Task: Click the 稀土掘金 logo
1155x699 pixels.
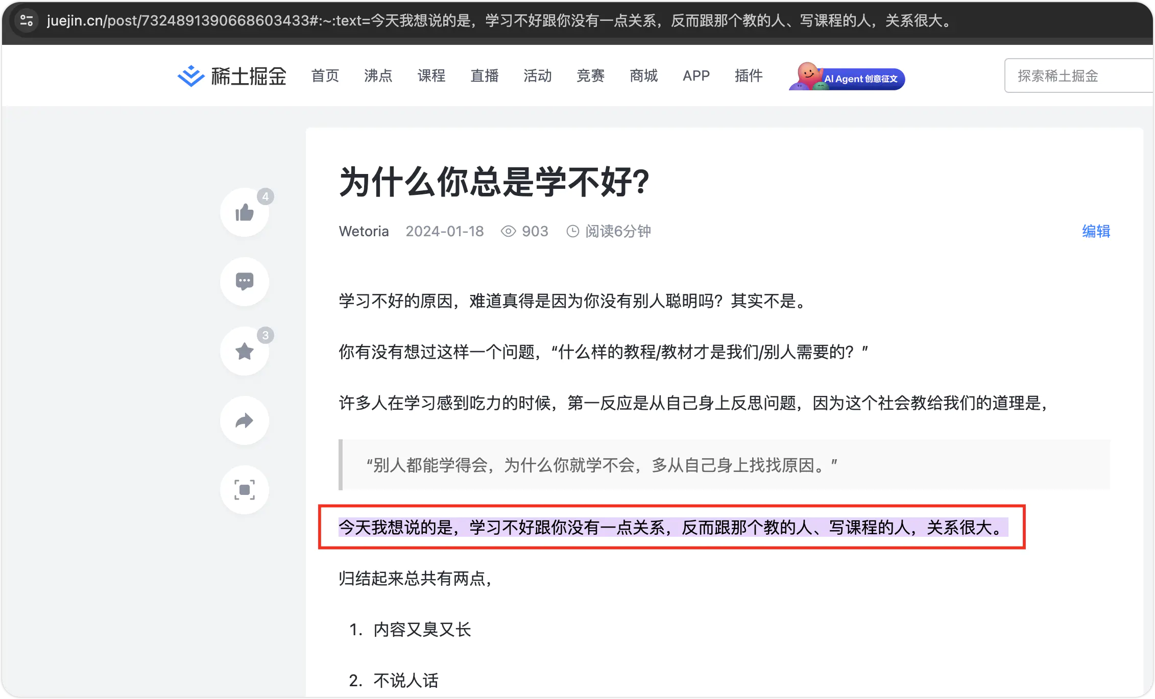Action: pyautogui.click(x=232, y=76)
